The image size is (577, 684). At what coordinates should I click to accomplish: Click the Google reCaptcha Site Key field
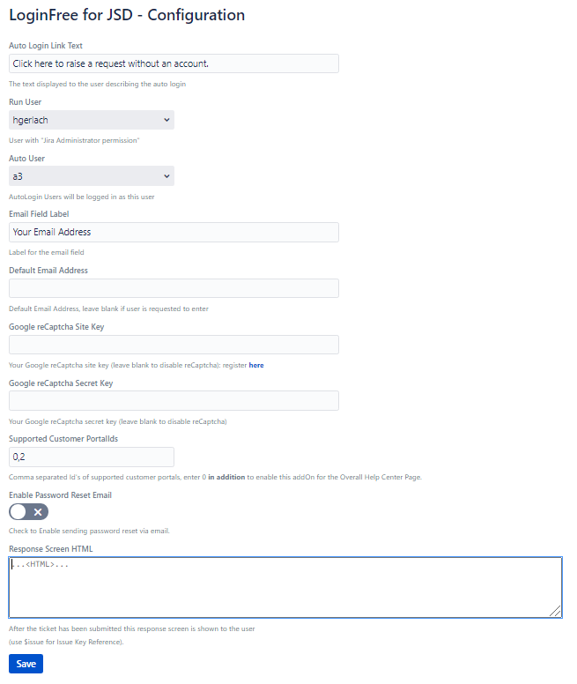(x=174, y=345)
